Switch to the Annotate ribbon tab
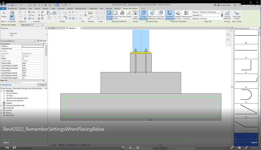261x150 pixels. (61, 8)
